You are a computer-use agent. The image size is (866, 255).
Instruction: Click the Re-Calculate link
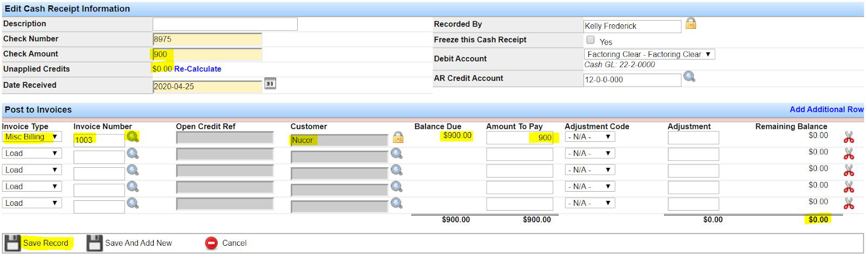[x=198, y=69]
